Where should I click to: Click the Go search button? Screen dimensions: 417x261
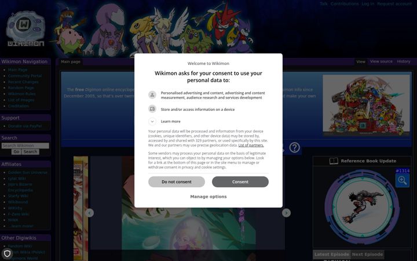tap(16, 151)
